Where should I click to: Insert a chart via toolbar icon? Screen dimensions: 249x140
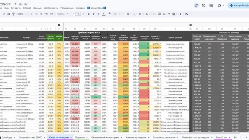pyautogui.click(x=164, y=14)
